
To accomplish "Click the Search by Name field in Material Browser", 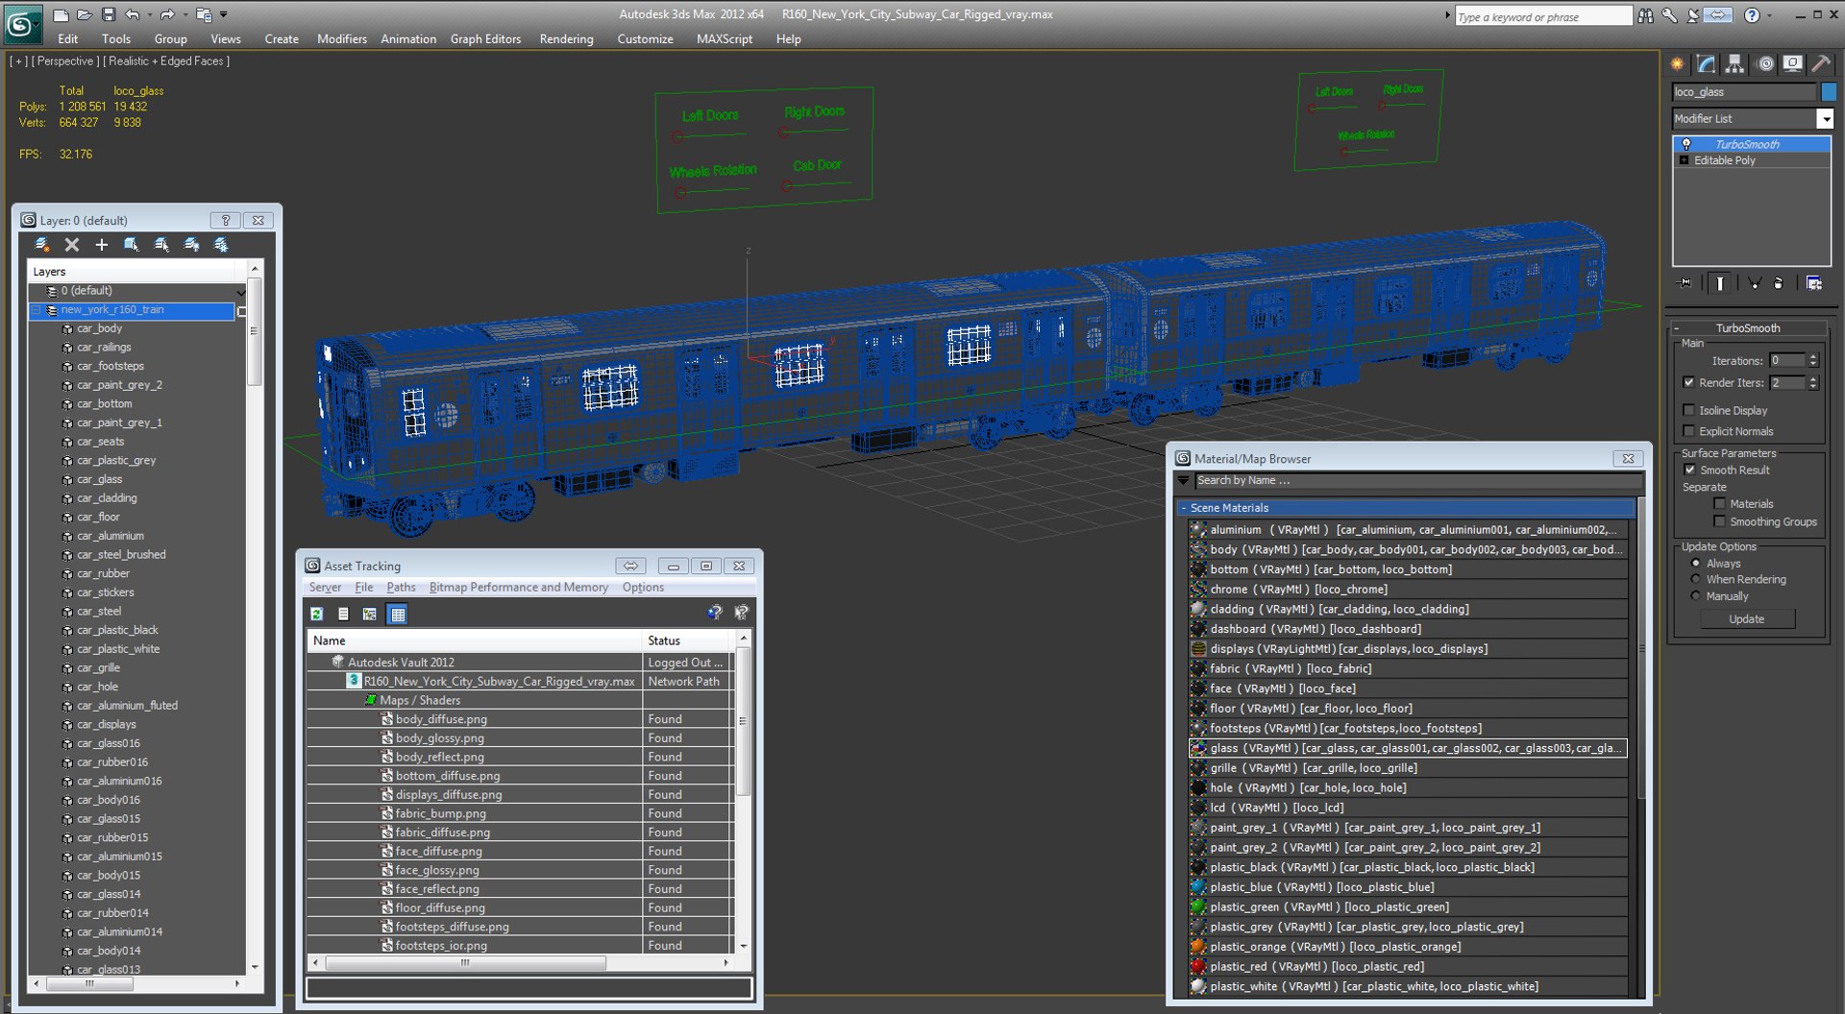I will pos(1417,480).
